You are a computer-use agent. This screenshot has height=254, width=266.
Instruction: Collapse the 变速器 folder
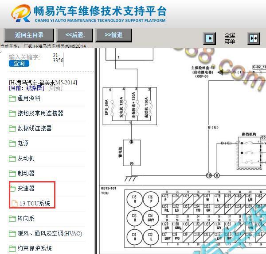pyautogui.click(x=26, y=188)
